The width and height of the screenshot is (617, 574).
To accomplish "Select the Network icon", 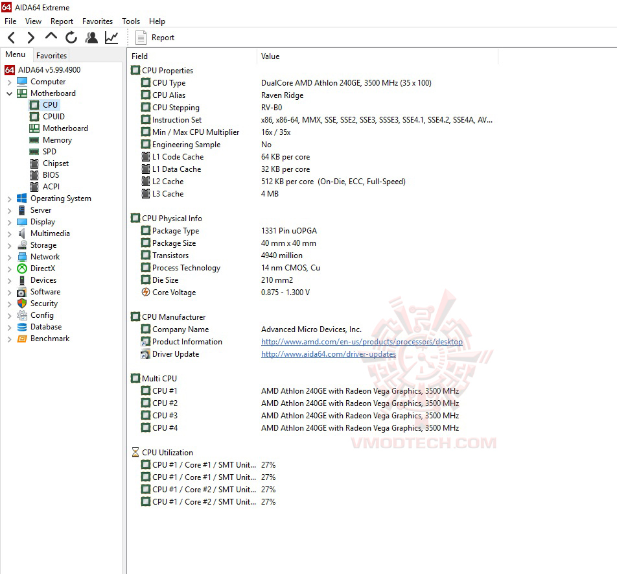I will 22,257.
